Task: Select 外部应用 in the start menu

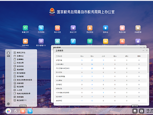Action: [19, 63]
